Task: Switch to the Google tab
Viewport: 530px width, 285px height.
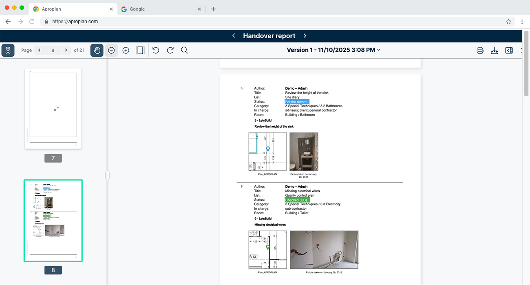Action: [159, 9]
